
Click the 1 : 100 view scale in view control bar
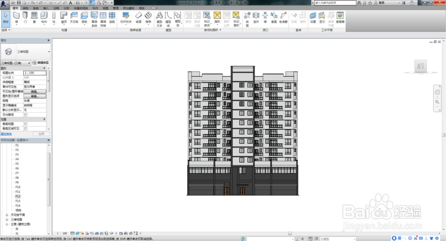tap(62, 233)
